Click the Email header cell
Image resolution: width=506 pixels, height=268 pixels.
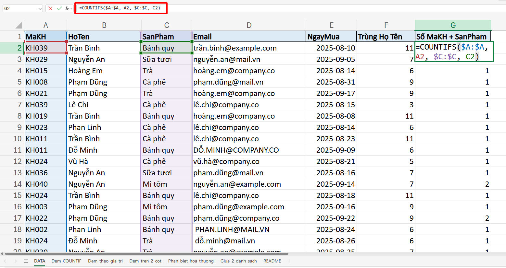click(249, 37)
